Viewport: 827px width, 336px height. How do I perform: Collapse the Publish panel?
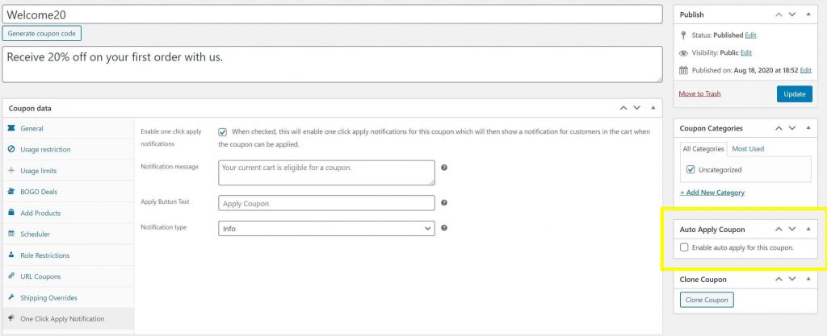(808, 15)
